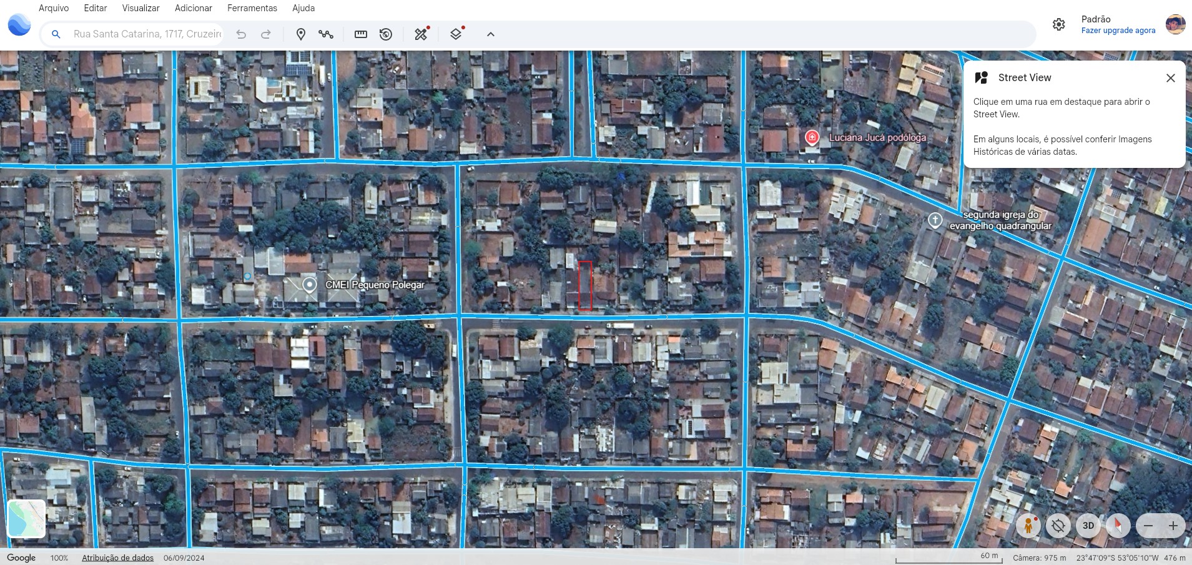Open the Adicionar menu
The width and height of the screenshot is (1192, 565).
[x=194, y=8]
